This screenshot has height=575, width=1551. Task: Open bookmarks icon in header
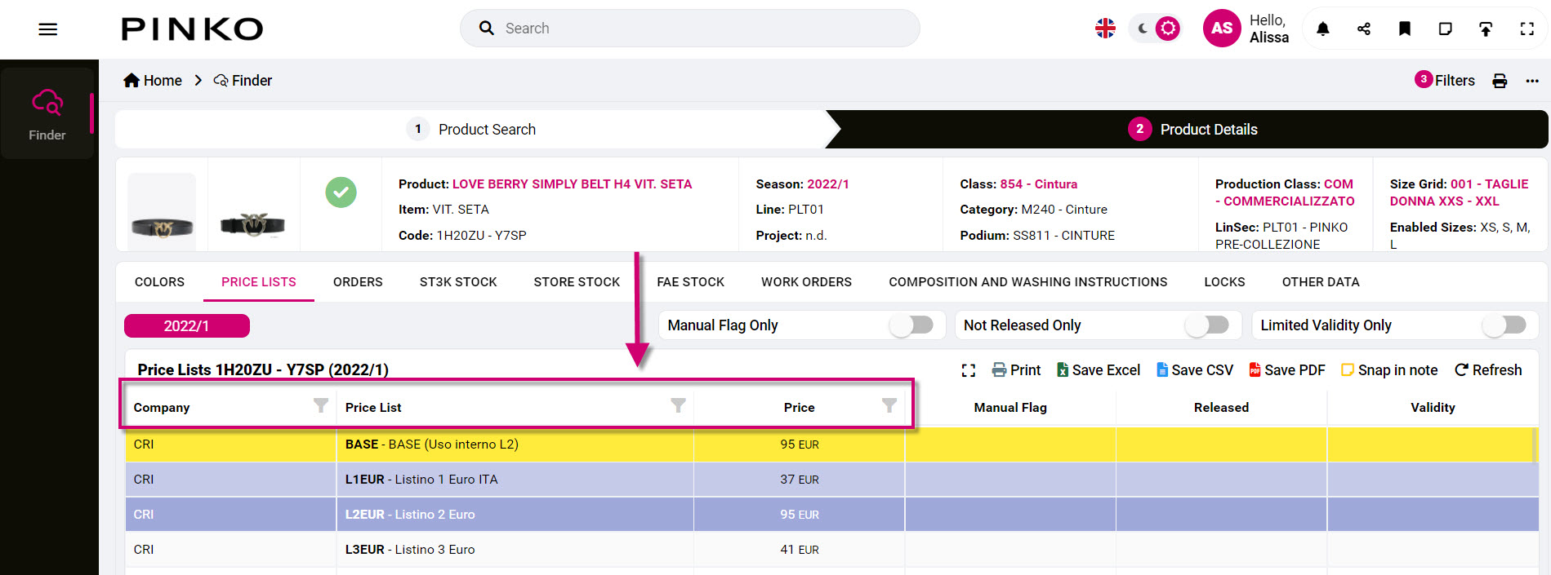(x=1405, y=29)
